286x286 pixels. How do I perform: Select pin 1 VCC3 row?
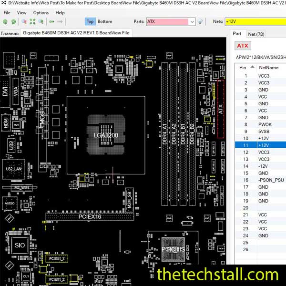click(x=260, y=76)
